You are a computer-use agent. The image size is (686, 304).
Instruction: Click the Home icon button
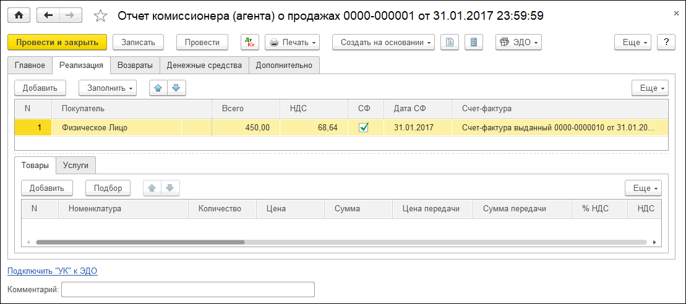pos(19,15)
